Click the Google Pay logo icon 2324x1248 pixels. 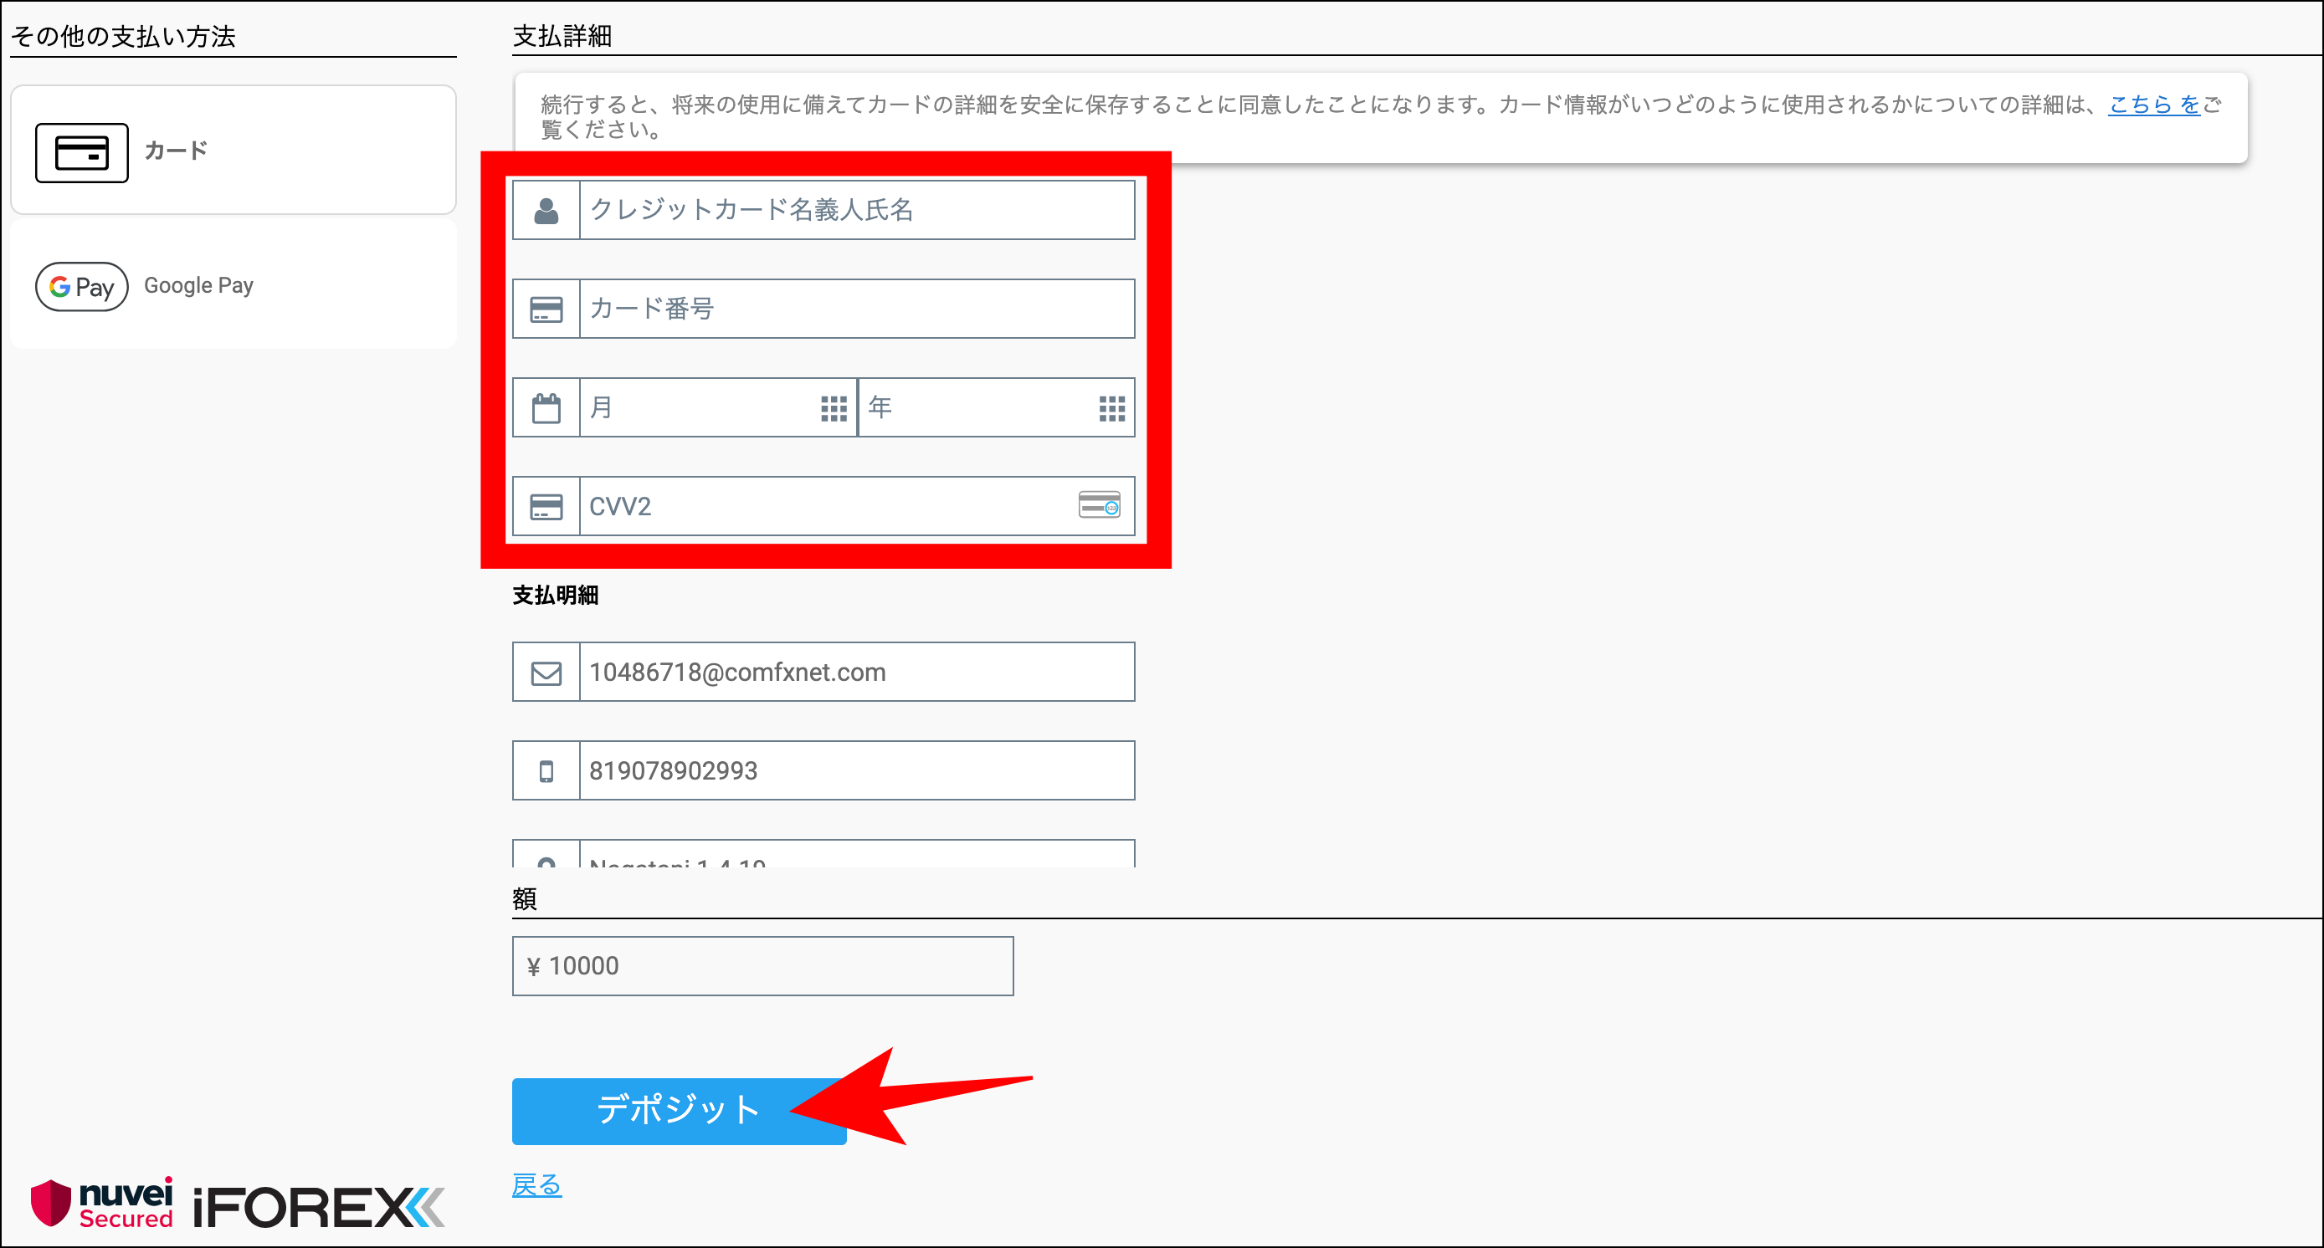(80, 287)
